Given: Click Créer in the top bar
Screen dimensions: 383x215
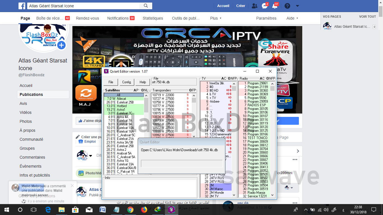Looking at the screenshot, I should coord(241,6).
